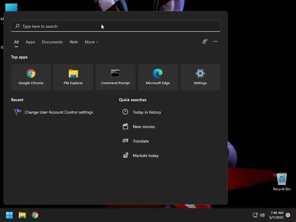Click the Today in history clock icon
This screenshot has width=296, height=222.
125,112
